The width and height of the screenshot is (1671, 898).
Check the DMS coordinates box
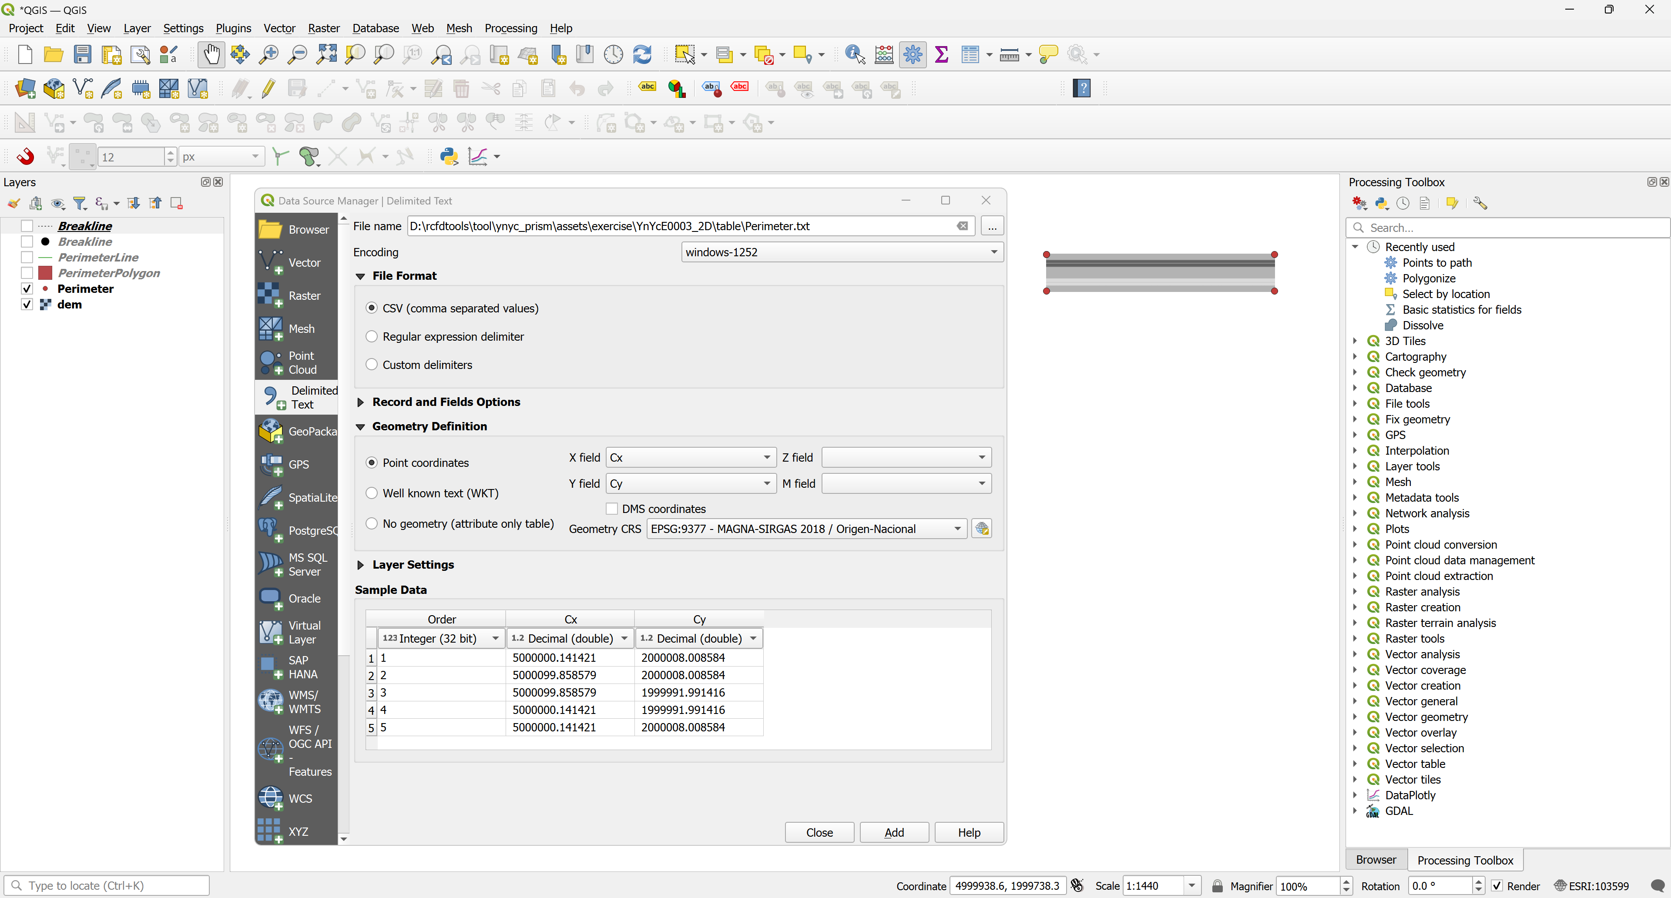(612, 509)
